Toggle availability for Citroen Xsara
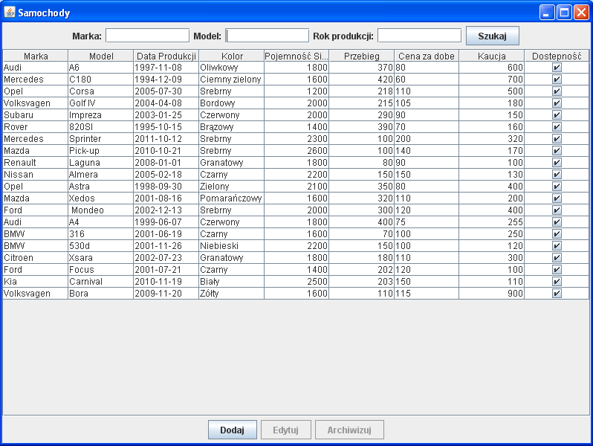Image resolution: width=593 pixels, height=446 pixels. (557, 258)
